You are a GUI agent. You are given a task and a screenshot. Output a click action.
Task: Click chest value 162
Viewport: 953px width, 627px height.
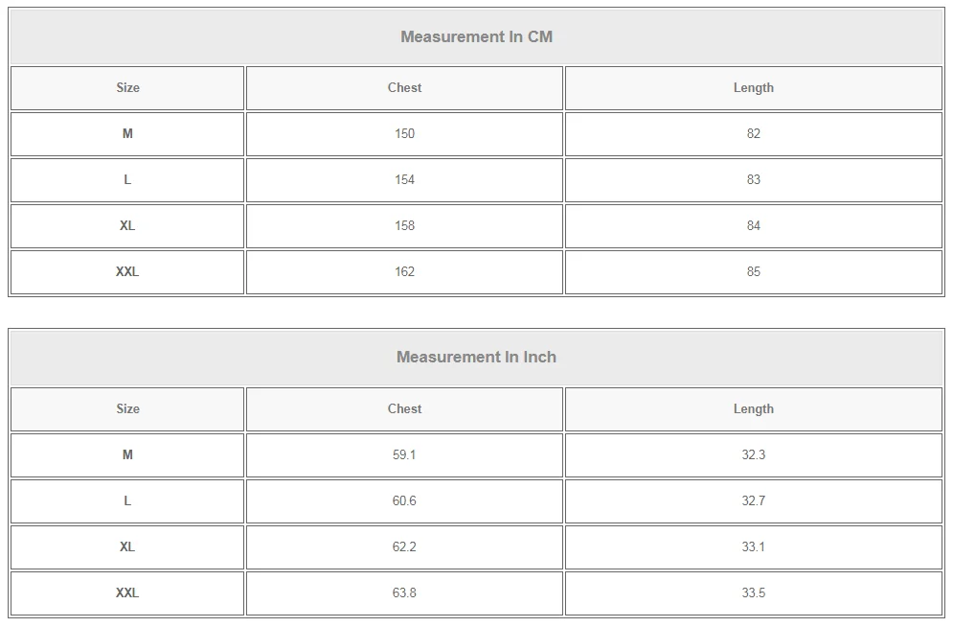(404, 271)
